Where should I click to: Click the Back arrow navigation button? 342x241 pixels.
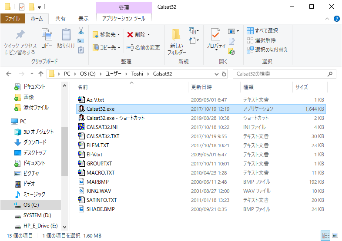pyautogui.click(x=9, y=74)
